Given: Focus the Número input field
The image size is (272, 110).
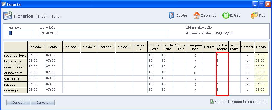Looking at the screenshot, I should click(x=21, y=33).
